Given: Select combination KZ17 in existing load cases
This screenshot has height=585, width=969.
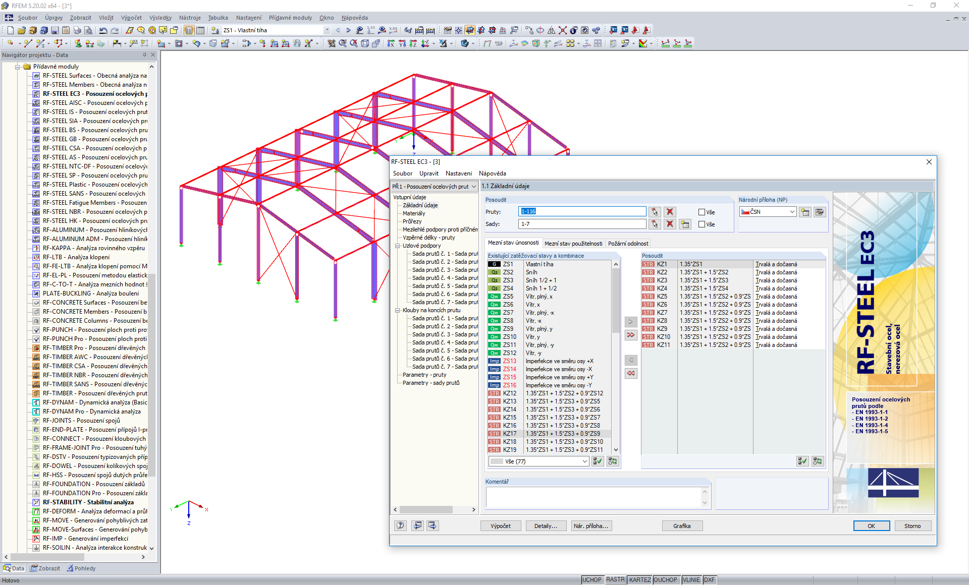Looking at the screenshot, I should 549,434.
